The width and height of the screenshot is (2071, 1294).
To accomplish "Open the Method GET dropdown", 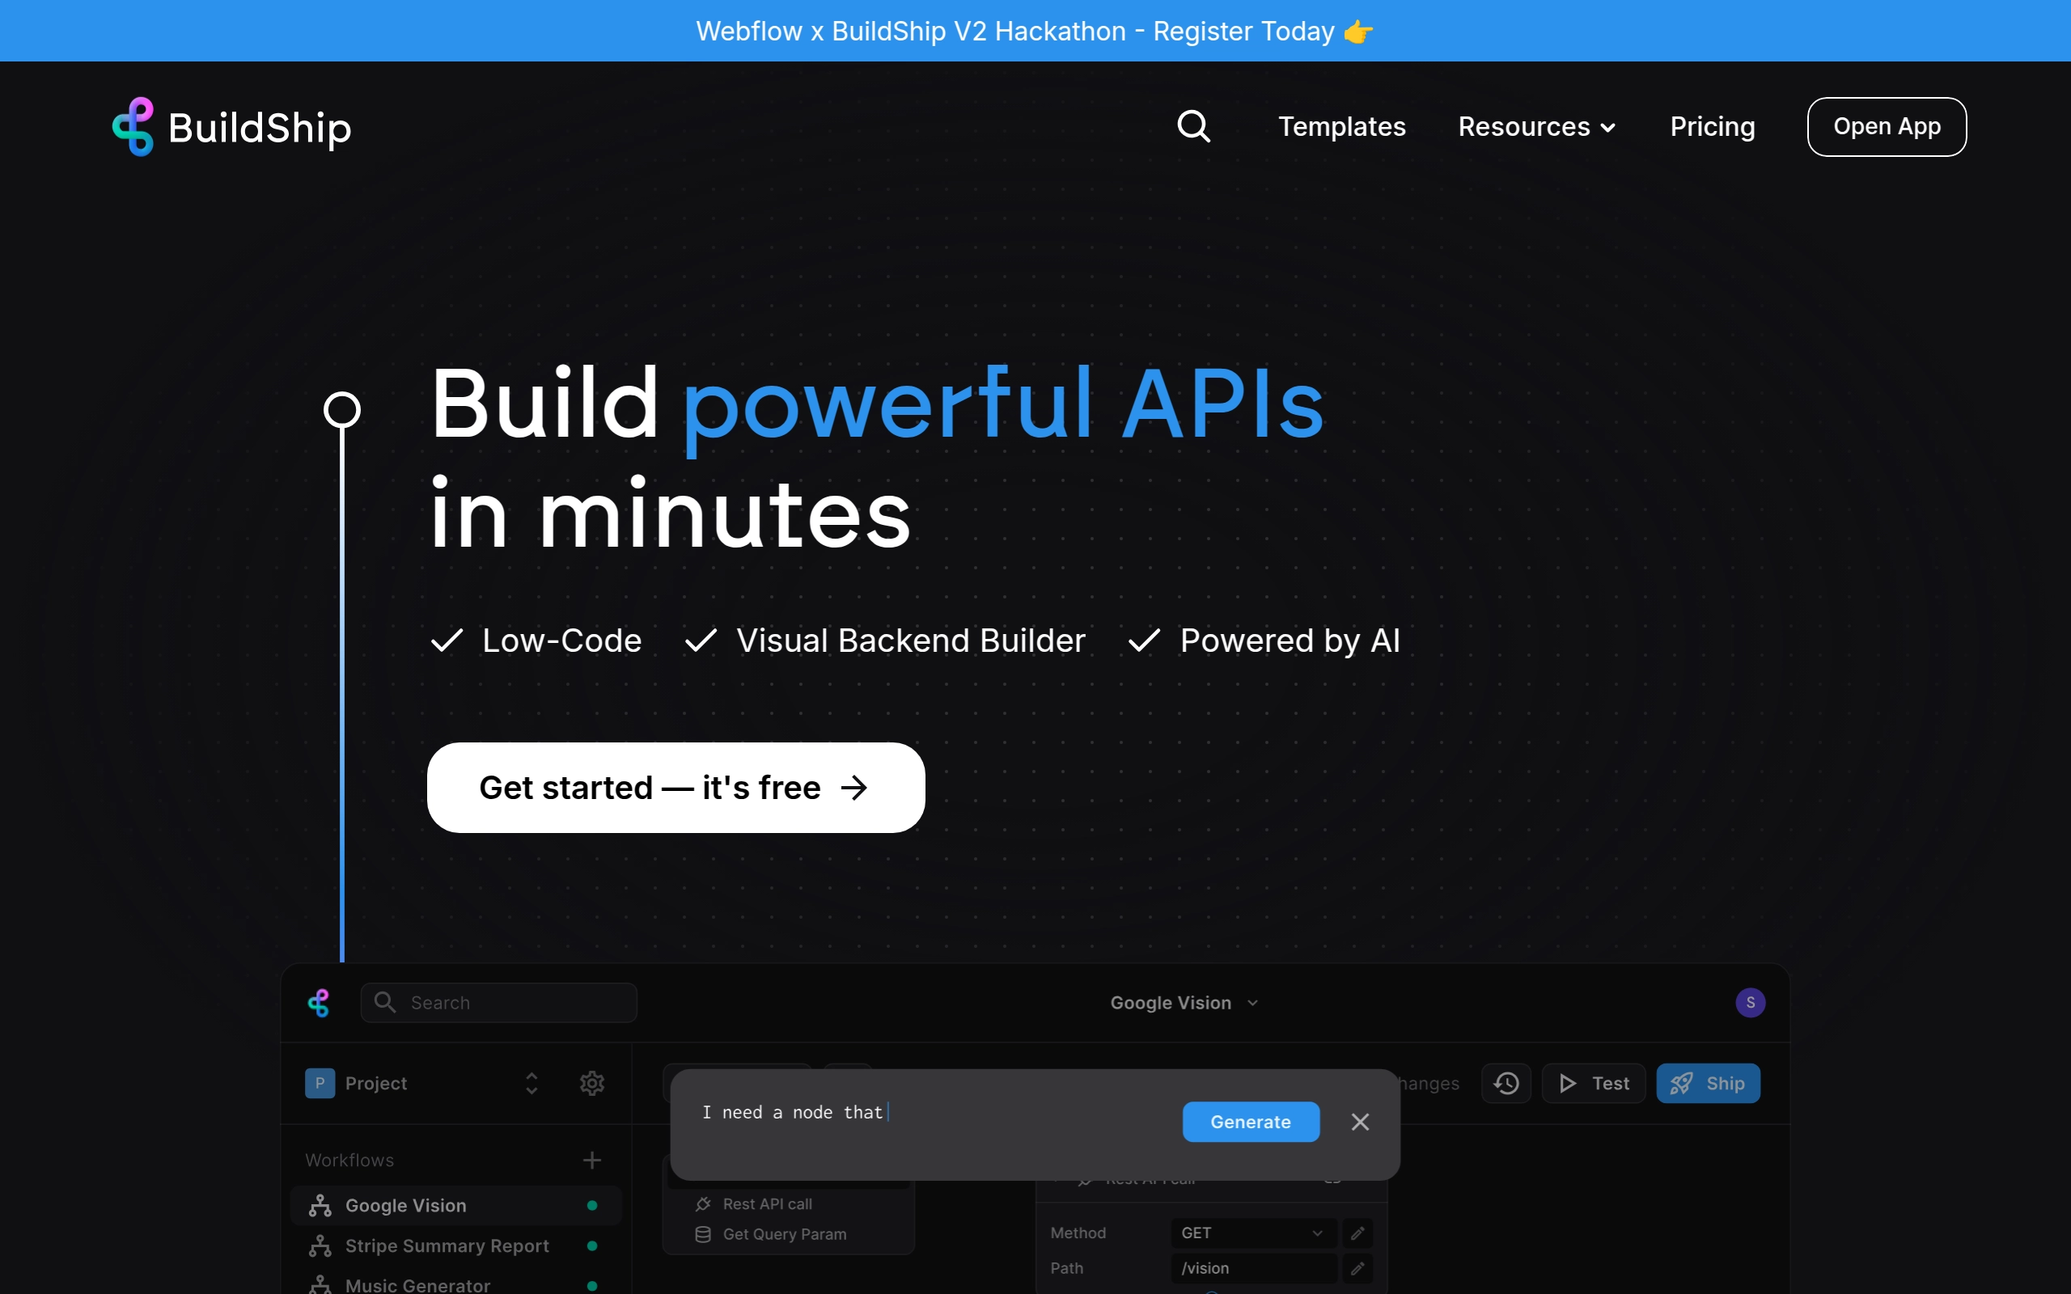I will click(1253, 1233).
